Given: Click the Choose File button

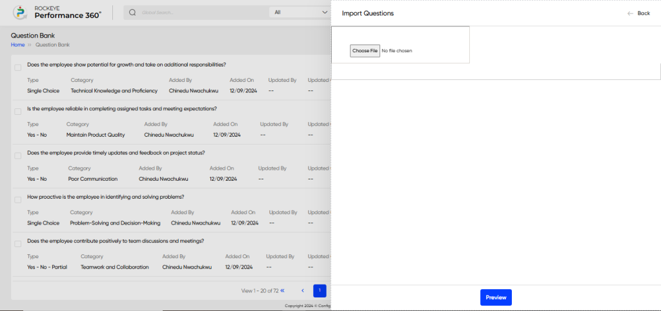Looking at the screenshot, I should pyautogui.click(x=365, y=50).
